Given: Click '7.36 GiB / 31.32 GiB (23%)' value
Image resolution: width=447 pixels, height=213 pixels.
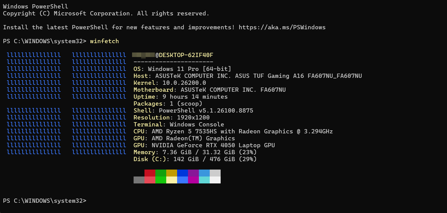Looking at the screenshot, I should [x=209, y=152].
